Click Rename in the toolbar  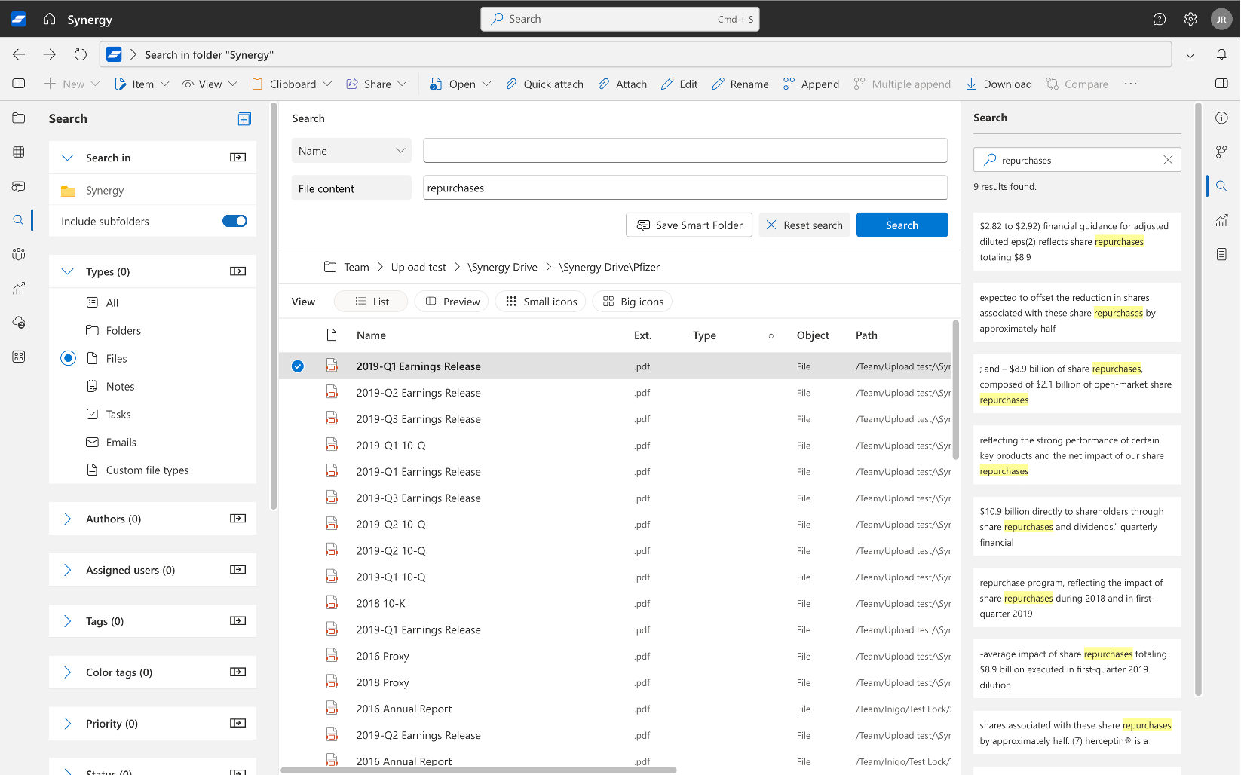pos(740,84)
